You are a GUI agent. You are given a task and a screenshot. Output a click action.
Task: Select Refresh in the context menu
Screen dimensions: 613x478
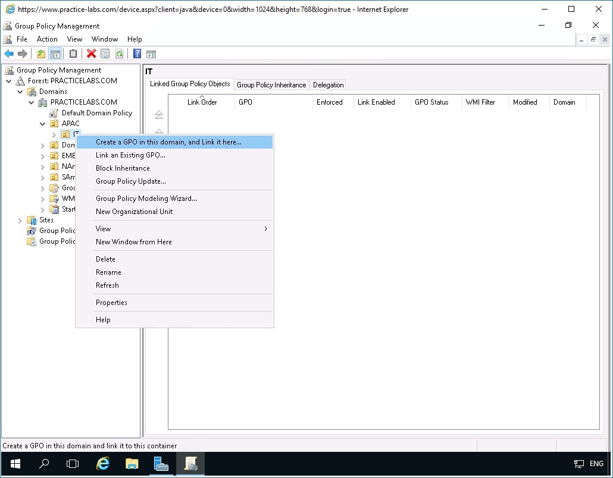point(174,285)
